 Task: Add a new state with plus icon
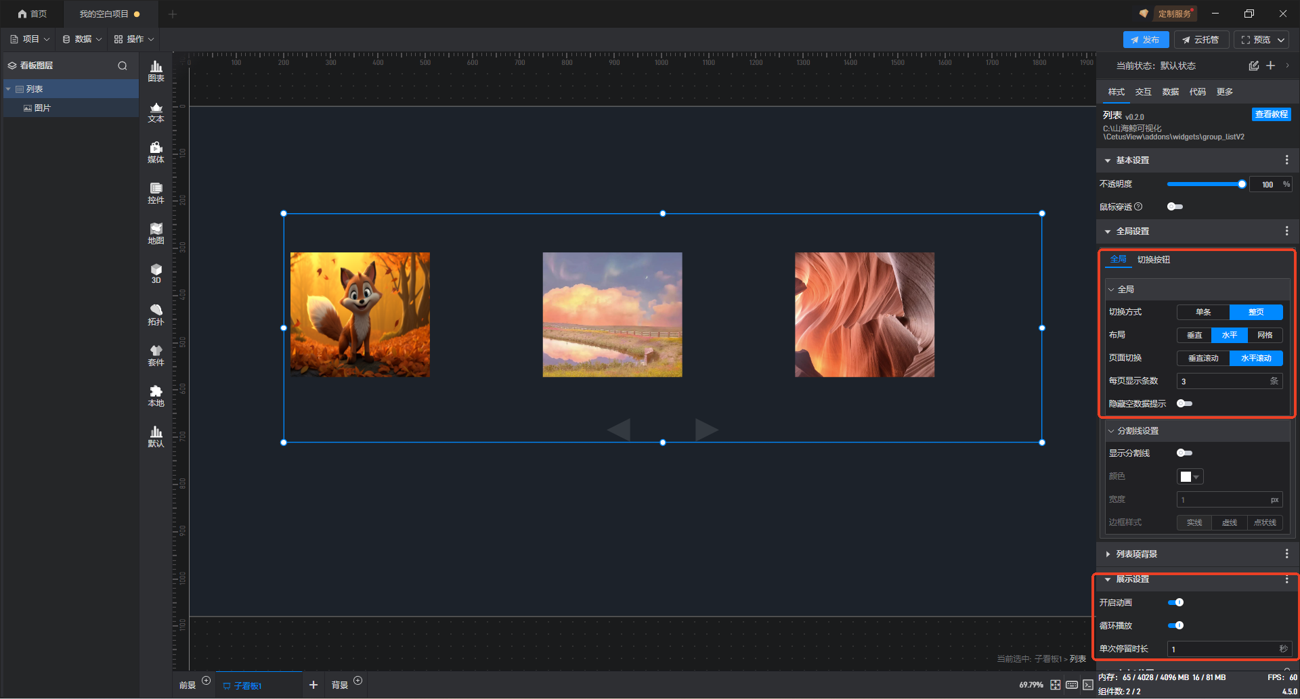[x=1270, y=66]
